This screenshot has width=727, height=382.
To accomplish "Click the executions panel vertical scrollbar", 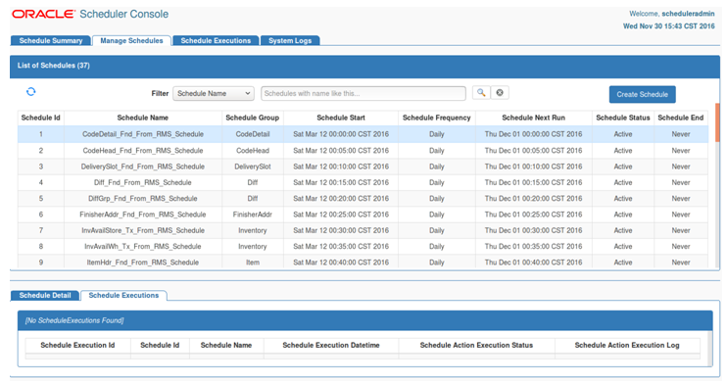I will coord(709,348).
